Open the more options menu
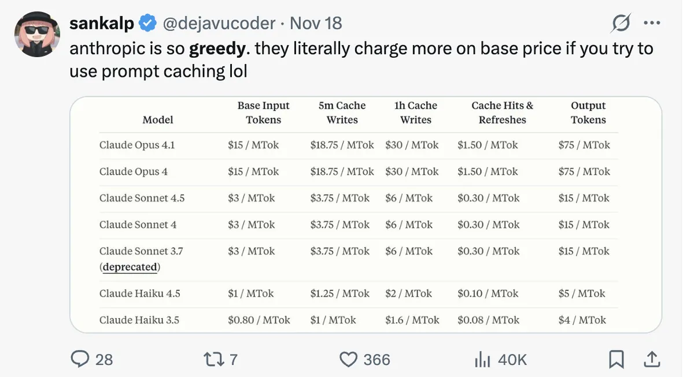694x377 pixels. pos(652,22)
